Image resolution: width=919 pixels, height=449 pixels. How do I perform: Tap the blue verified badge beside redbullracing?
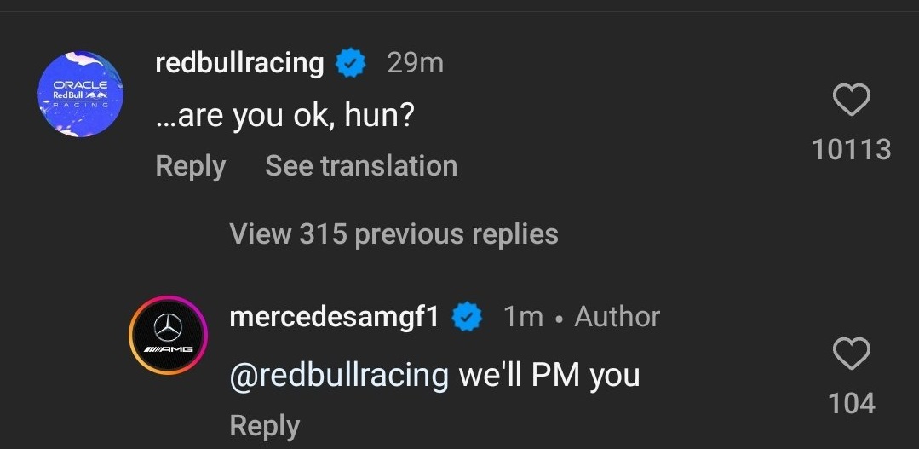351,63
